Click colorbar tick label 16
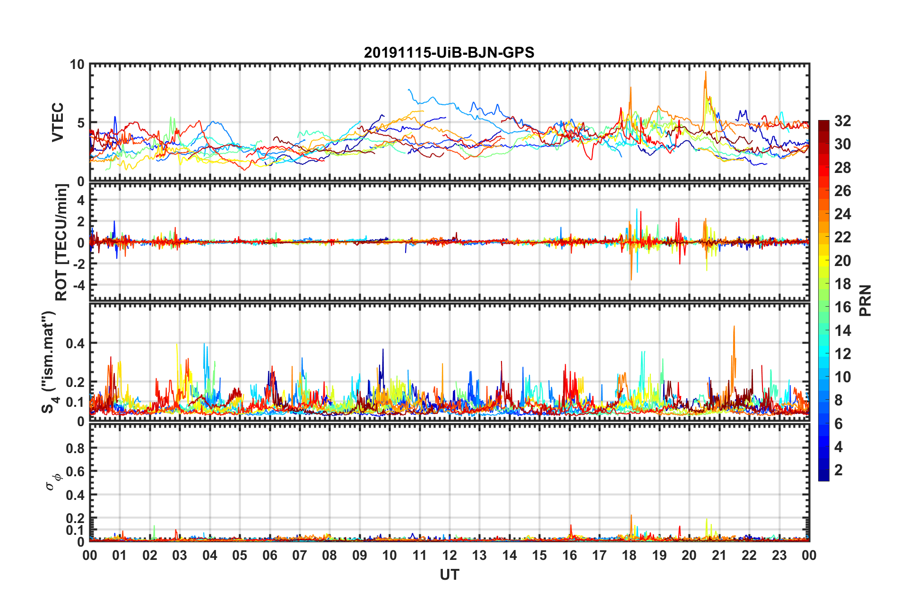 [x=842, y=307]
